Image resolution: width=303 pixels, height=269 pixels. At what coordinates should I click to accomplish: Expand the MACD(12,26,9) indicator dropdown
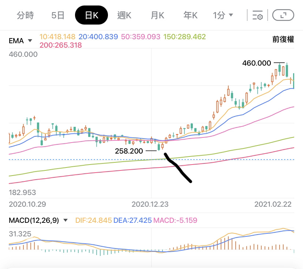click(39, 221)
